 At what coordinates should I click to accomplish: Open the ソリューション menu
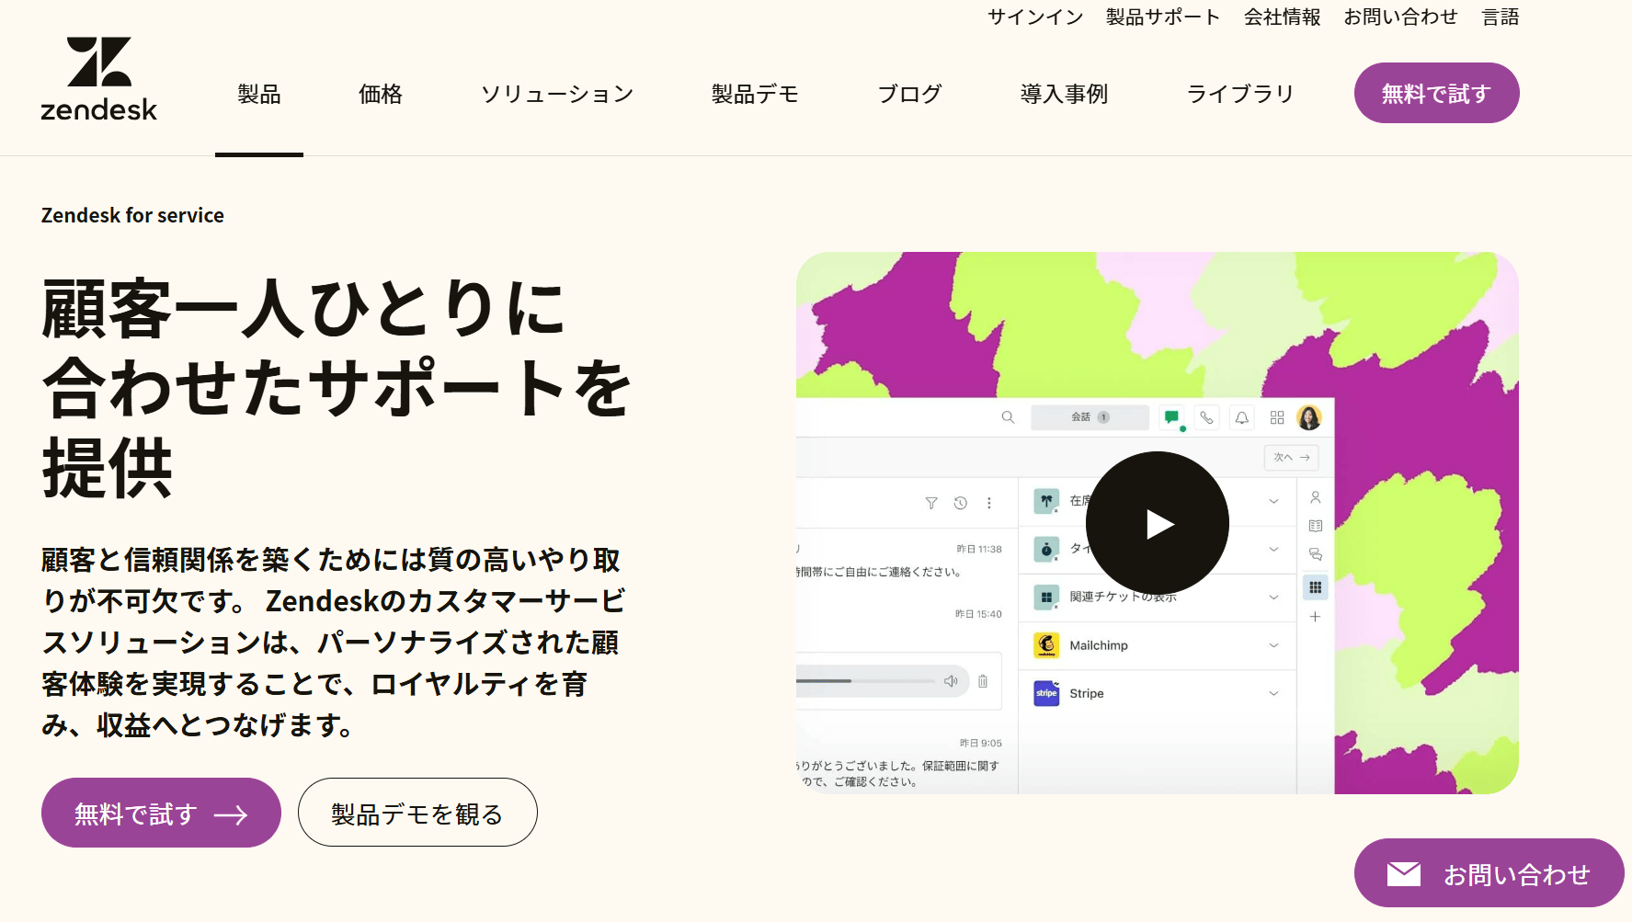click(x=557, y=94)
